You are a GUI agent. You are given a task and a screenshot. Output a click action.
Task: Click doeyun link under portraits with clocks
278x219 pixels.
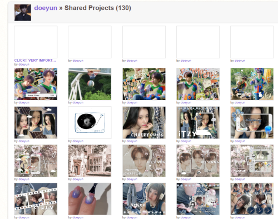240,217
